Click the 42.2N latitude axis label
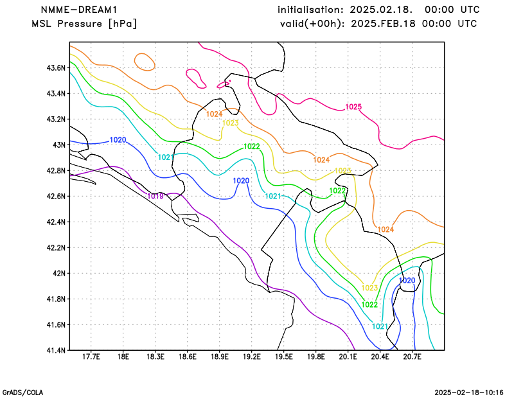Image resolution: width=514 pixels, height=397 pixels. 57,247
